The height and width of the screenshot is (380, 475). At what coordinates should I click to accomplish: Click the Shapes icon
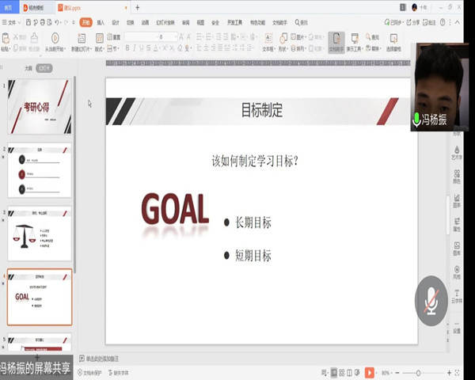click(283, 38)
